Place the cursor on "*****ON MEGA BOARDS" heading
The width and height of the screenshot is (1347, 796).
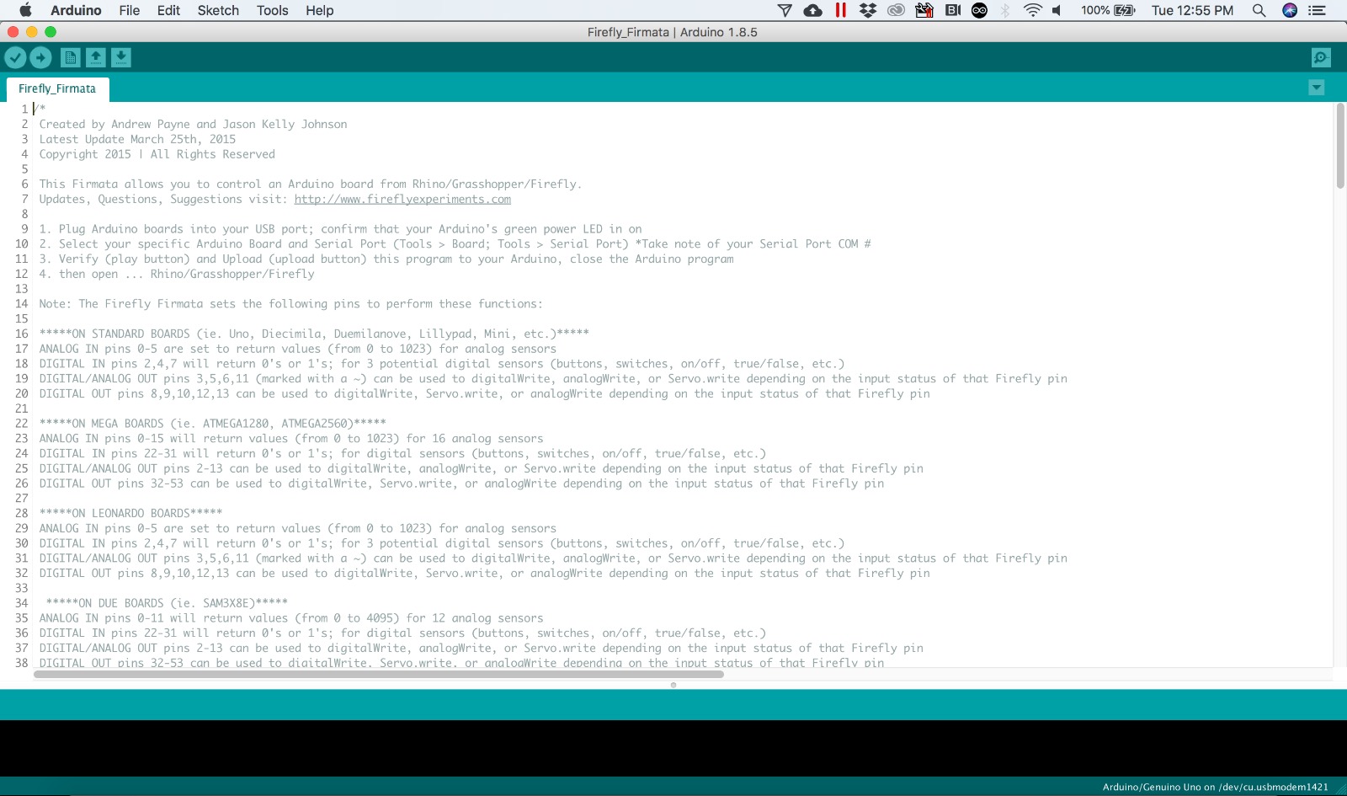tap(212, 424)
